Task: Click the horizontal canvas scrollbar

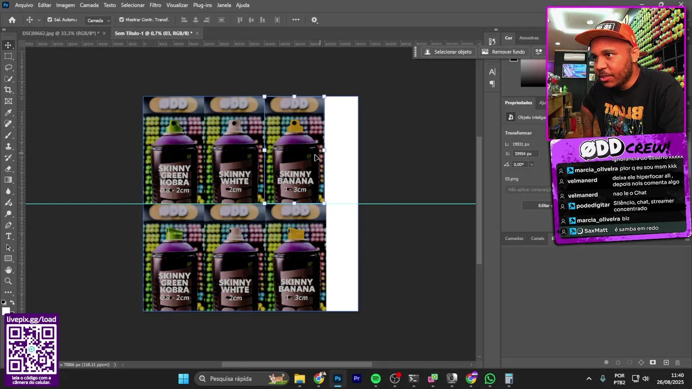Action: pos(297,365)
